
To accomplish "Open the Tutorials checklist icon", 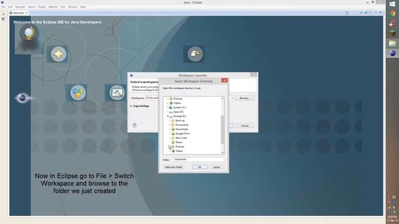I will [117, 93].
